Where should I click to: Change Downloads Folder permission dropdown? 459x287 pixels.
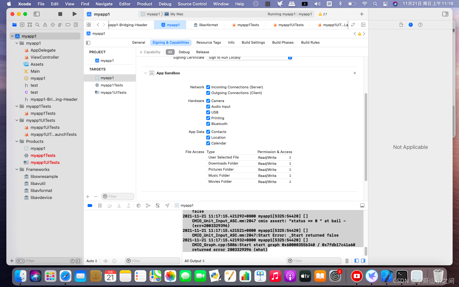(274, 164)
